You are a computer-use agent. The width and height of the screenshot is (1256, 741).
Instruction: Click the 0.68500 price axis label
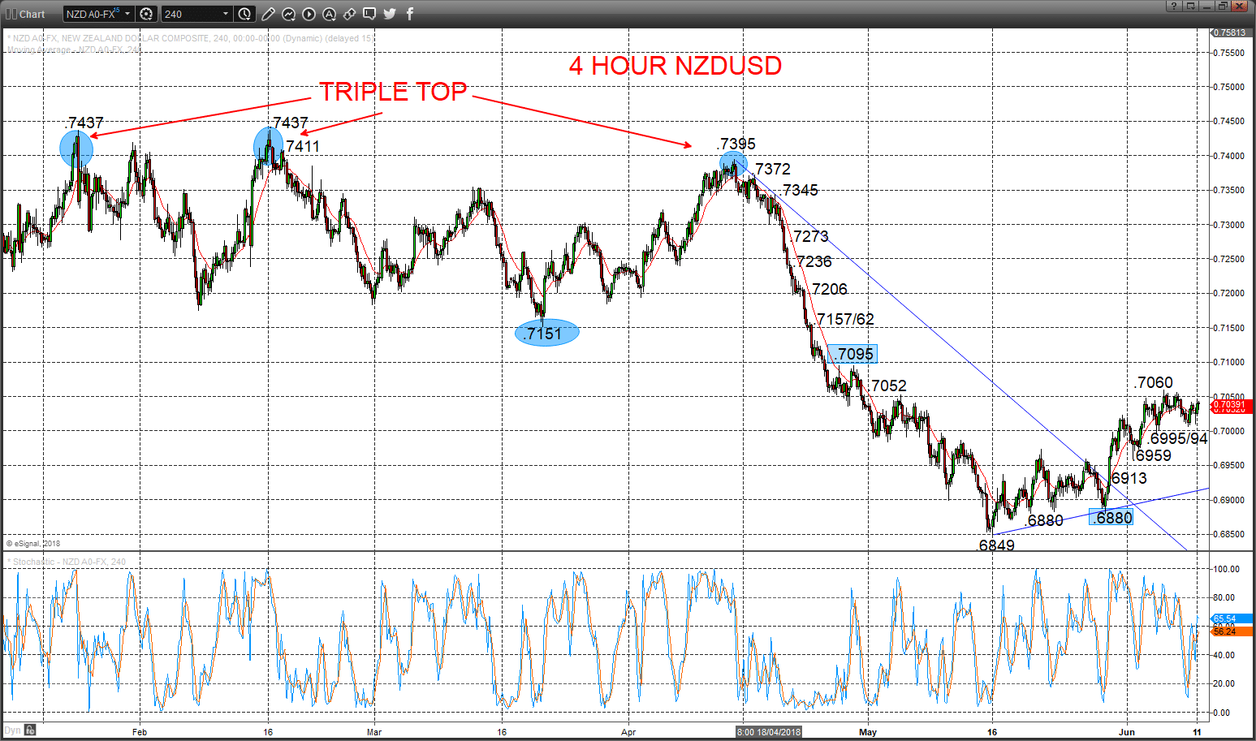[x=1228, y=534]
